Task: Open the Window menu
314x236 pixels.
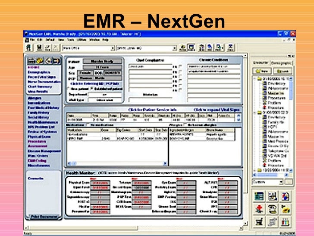Action: tap(94, 40)
